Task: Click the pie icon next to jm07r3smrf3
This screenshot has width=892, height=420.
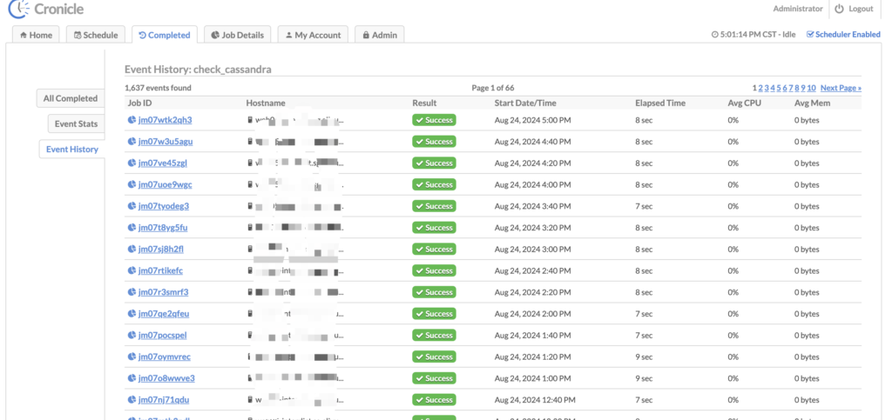Action: (x=132, y=292)
